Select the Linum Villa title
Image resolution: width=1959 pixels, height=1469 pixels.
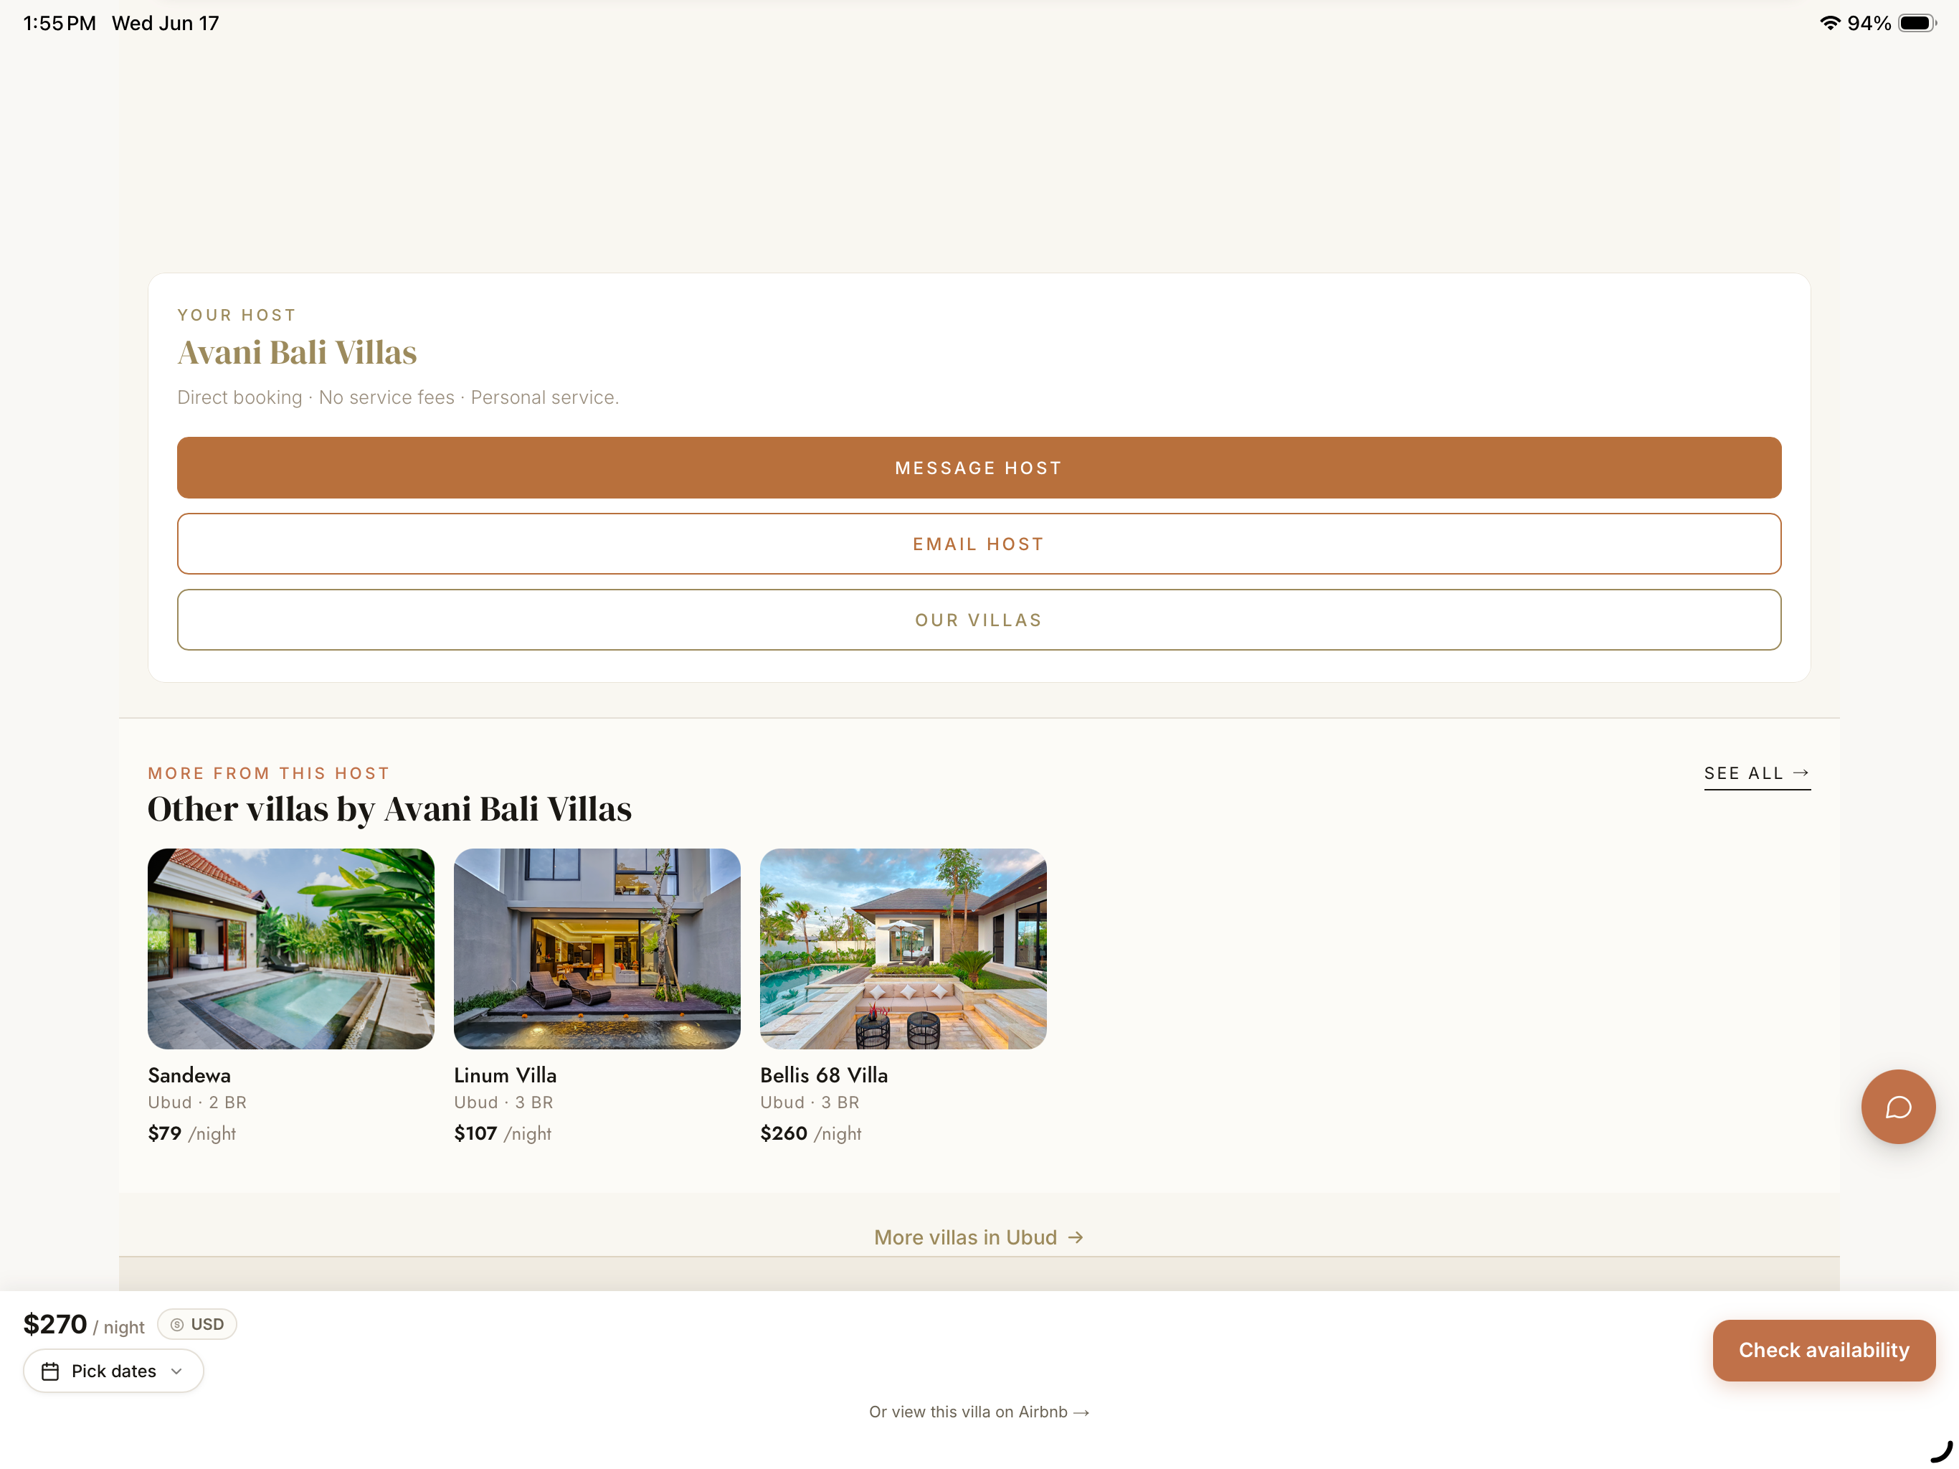(505, 1074)
